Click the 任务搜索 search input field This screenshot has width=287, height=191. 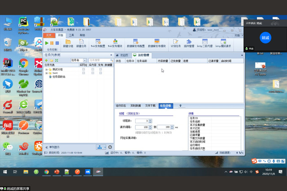[x=97, y=60]
